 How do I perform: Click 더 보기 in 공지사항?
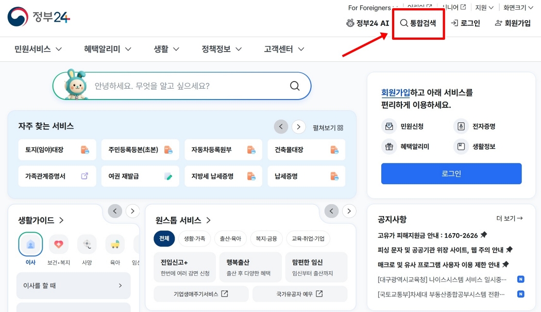point(510,218)
